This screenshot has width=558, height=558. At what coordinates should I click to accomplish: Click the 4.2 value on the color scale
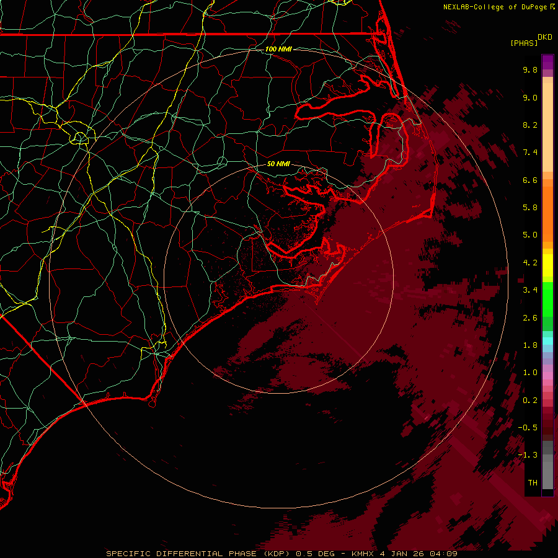(530, 263)
